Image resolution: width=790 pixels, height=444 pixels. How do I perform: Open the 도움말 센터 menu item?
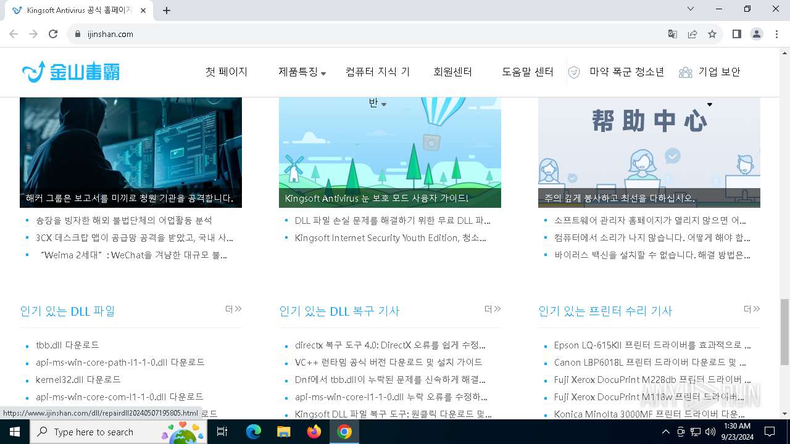(528, 72)
